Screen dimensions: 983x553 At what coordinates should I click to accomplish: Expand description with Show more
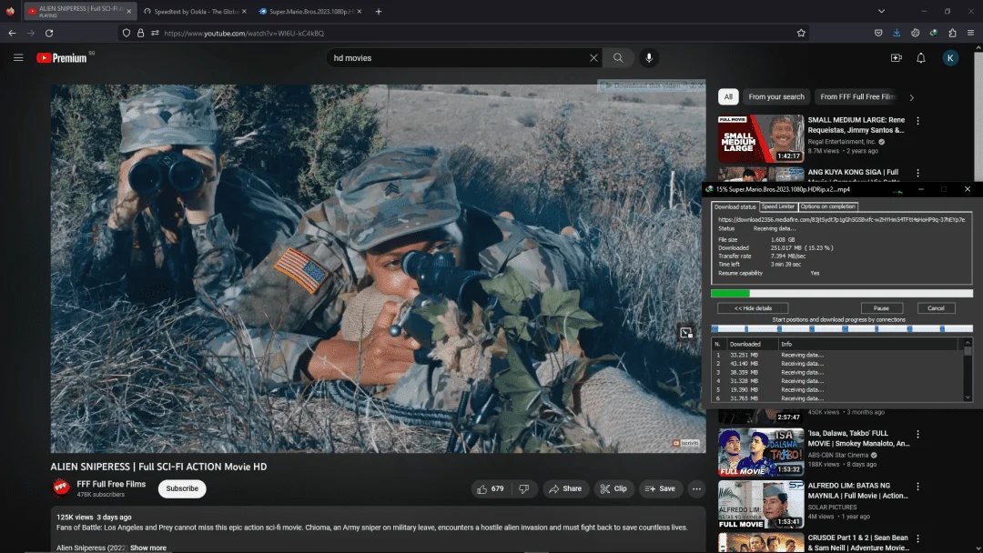coord(148,548)
